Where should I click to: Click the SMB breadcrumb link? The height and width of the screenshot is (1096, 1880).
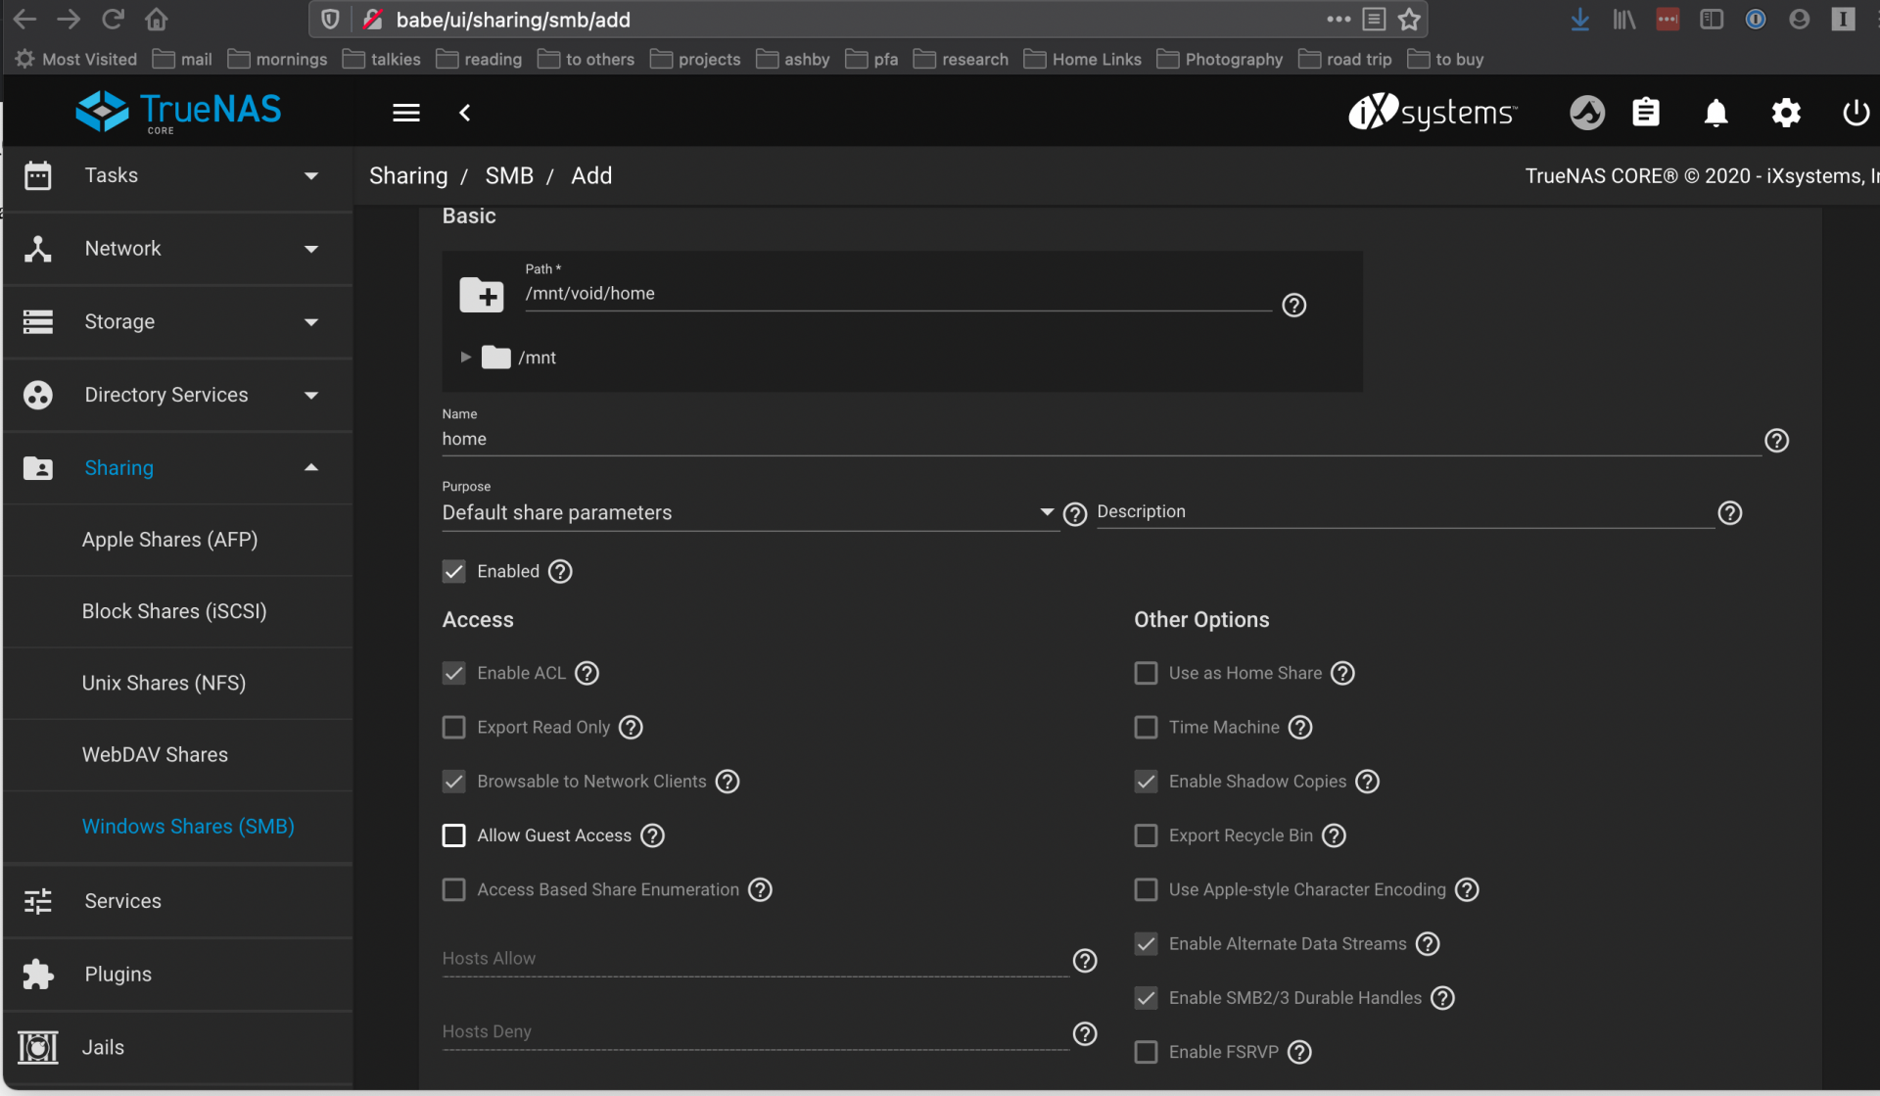[509, 176]
